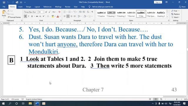Apply the Caption style
The image size is (188, 106).
coord(101,14)
